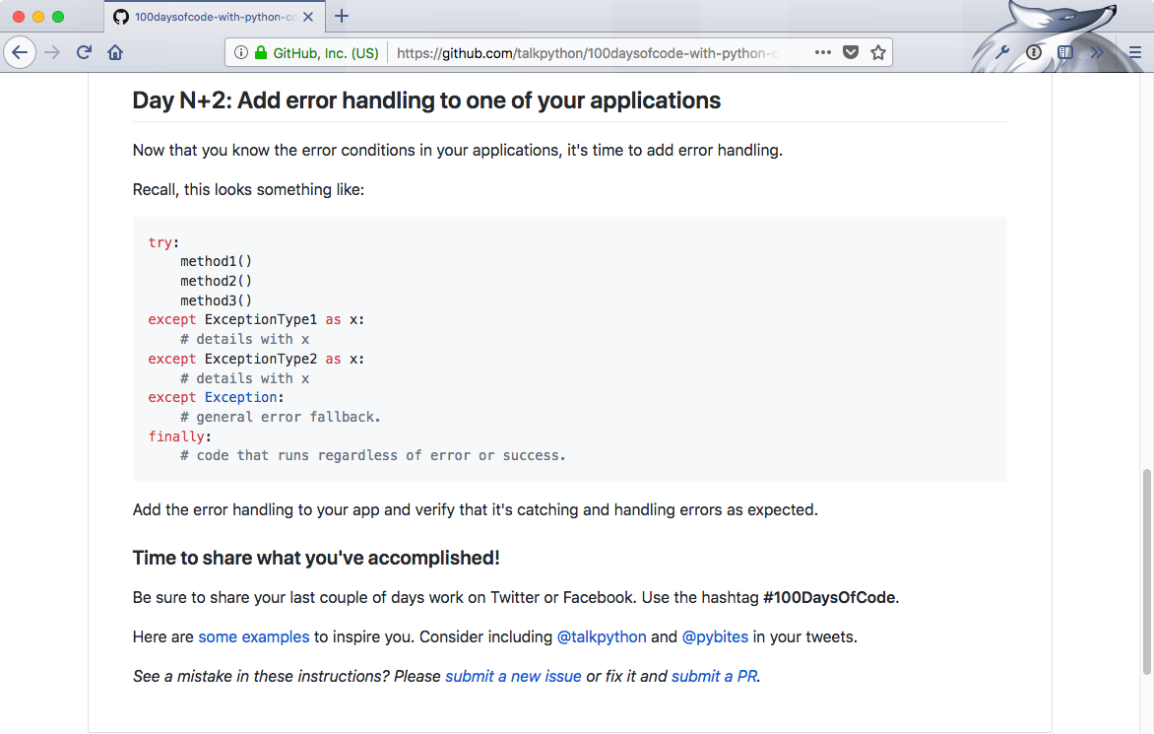This screenshot has width=1154, height=734.
Task: Click the GitHub, Inc. (US) identity label
Action: pyautogui.click(x=325, y=53)
